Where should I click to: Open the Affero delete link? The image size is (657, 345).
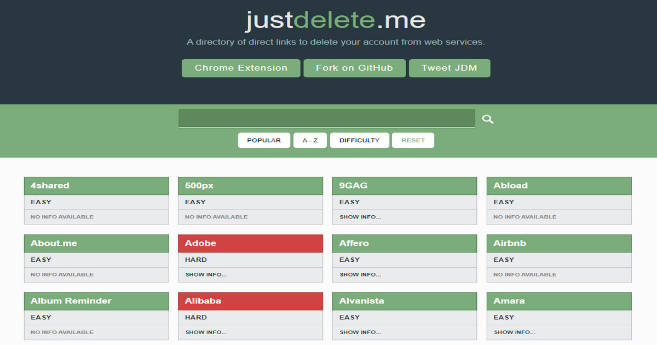(x=405, y=243)
